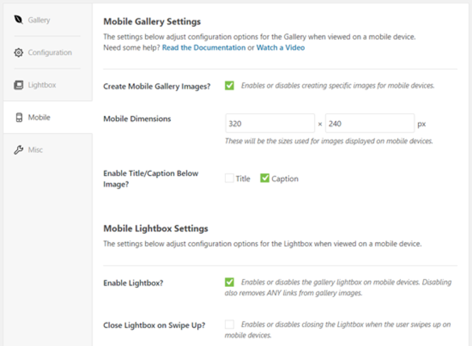Go to the Misc tab
Viewport: 472px width, 346px height.
pos(36,150)
